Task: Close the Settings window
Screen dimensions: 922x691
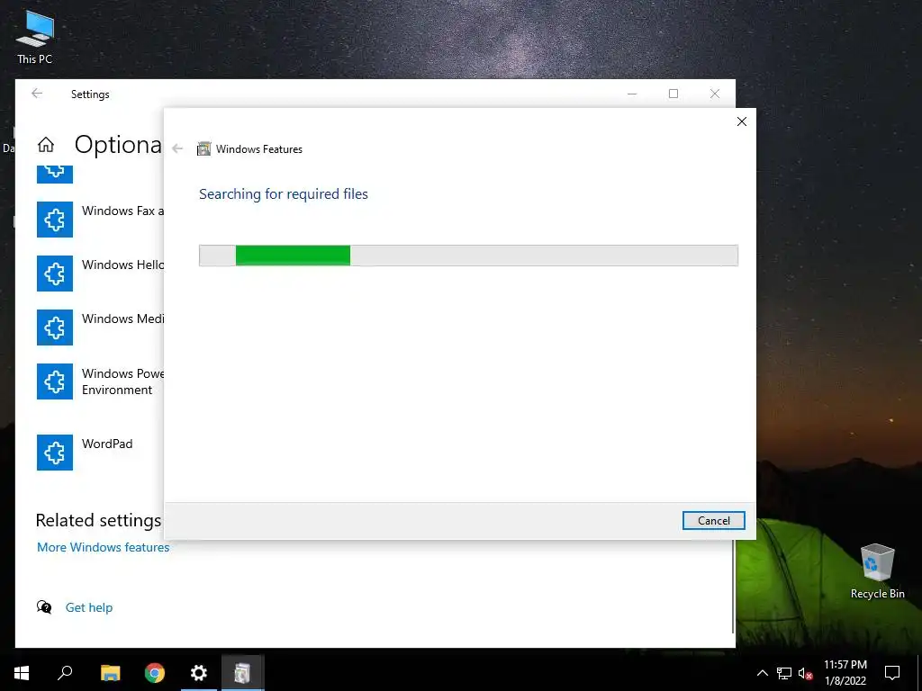Action: (x=714, y=94)
